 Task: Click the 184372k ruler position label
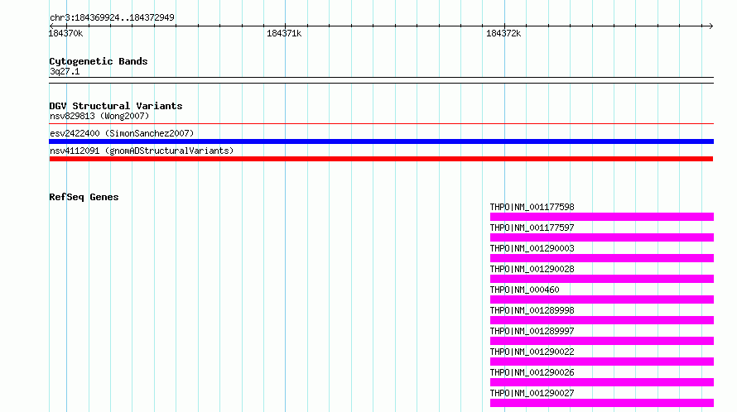[x=503, y=33]
